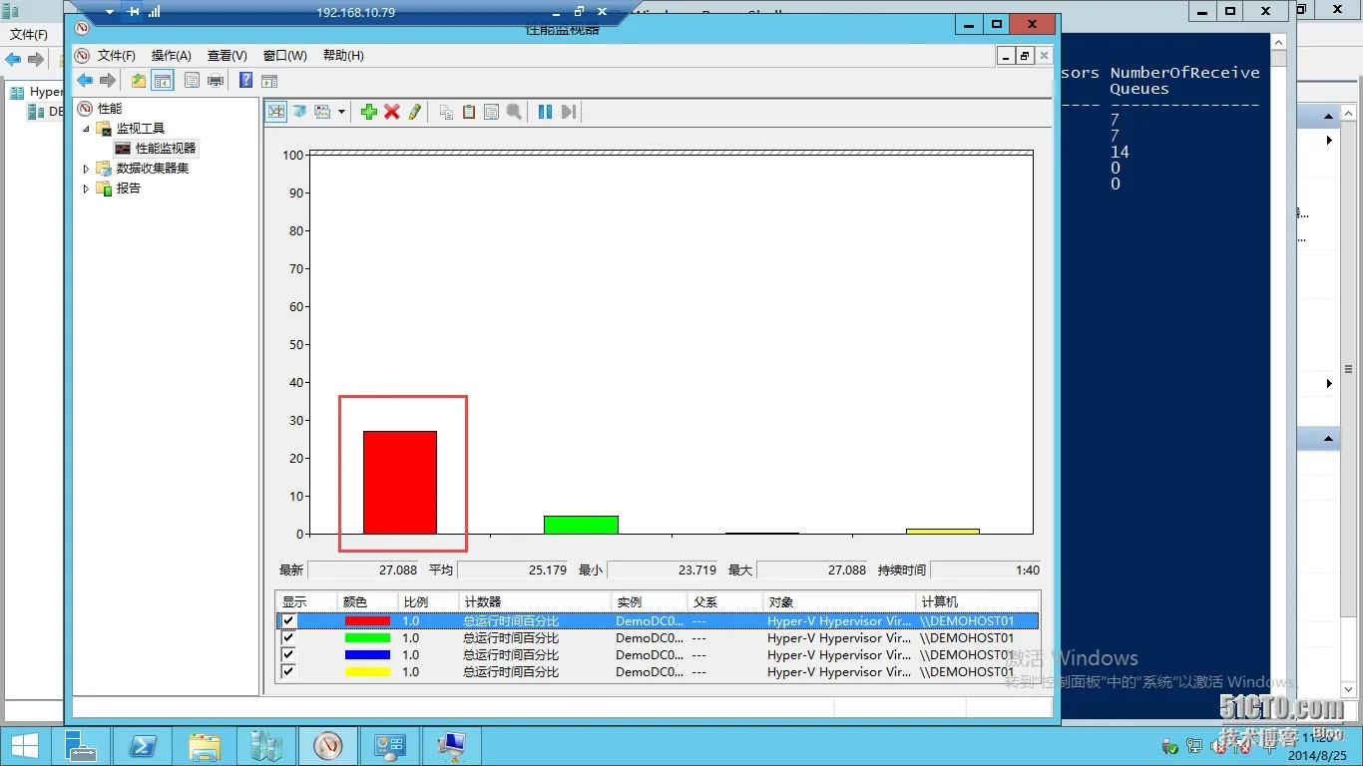
Task: Click the 平均 value field 25.179
Action: pos(514,571)
